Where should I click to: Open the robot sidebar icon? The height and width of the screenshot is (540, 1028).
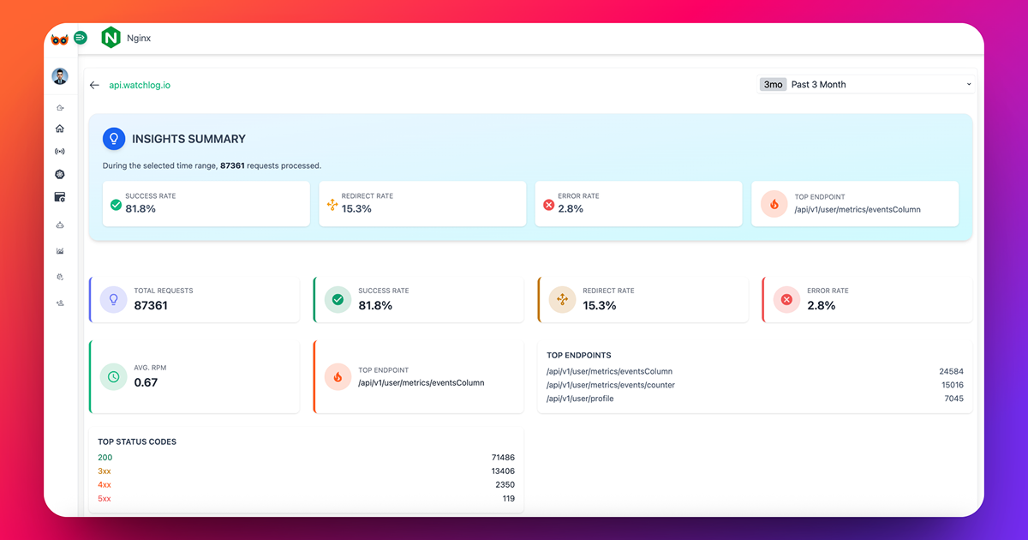click(60, 225)
